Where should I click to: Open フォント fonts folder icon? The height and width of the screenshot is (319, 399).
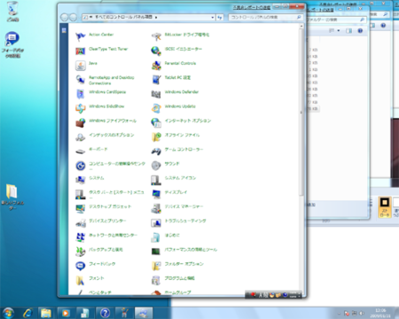pyautogui.click(x=80, y=280)
